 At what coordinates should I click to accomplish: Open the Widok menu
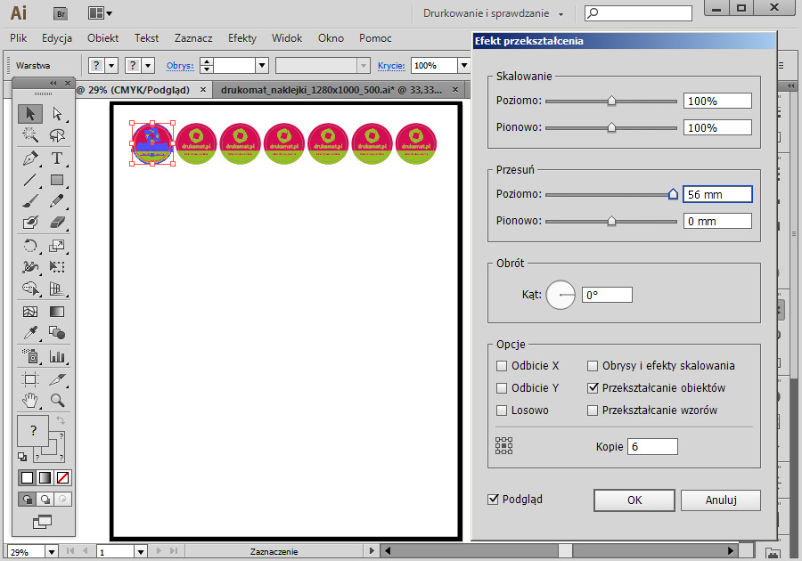[287, 38]
